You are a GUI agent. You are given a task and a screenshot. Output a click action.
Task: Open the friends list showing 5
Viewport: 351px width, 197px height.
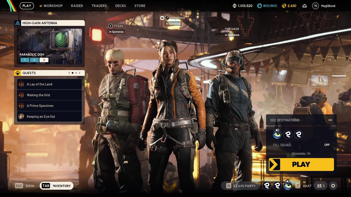(x=321, y=186)
